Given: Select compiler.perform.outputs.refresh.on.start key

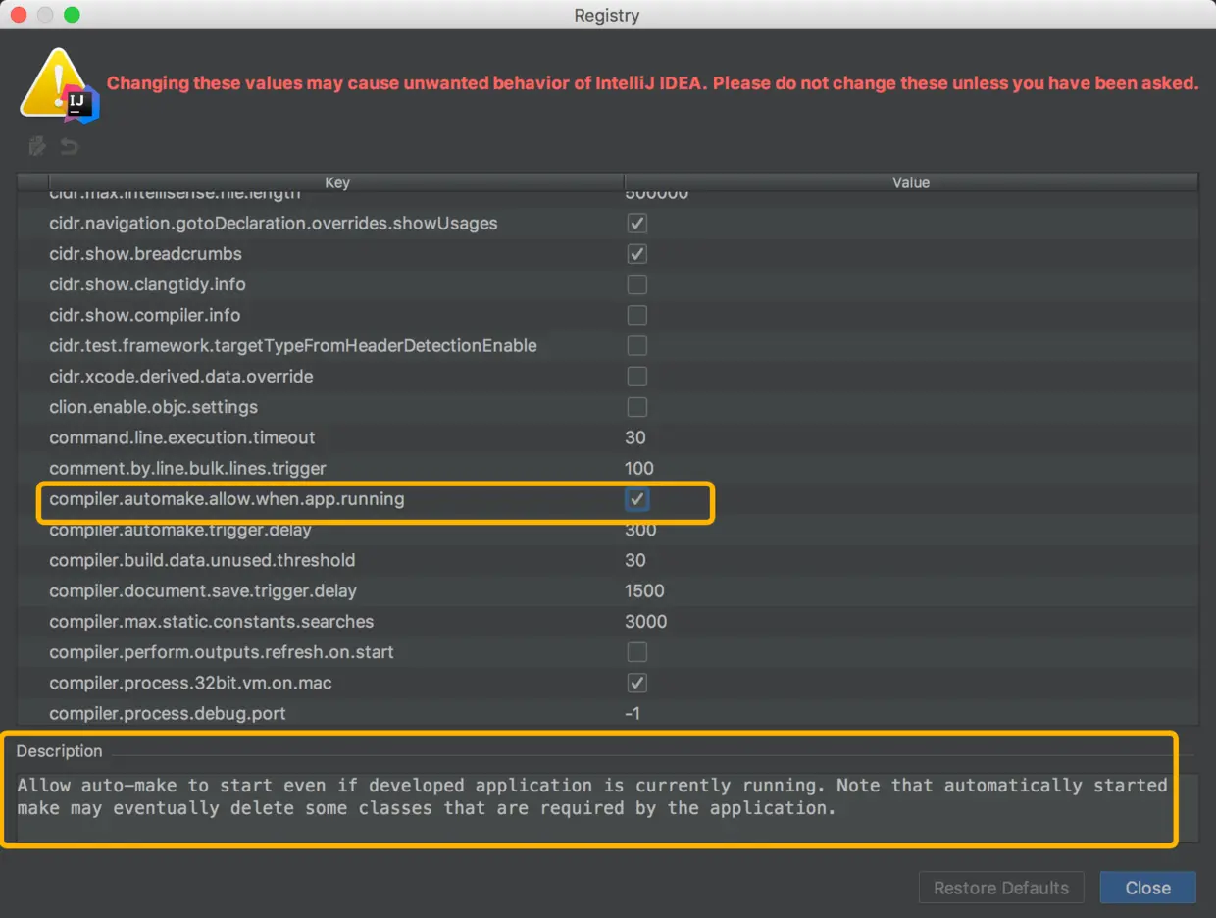Looking at the screenshot, I should [222, 652].
